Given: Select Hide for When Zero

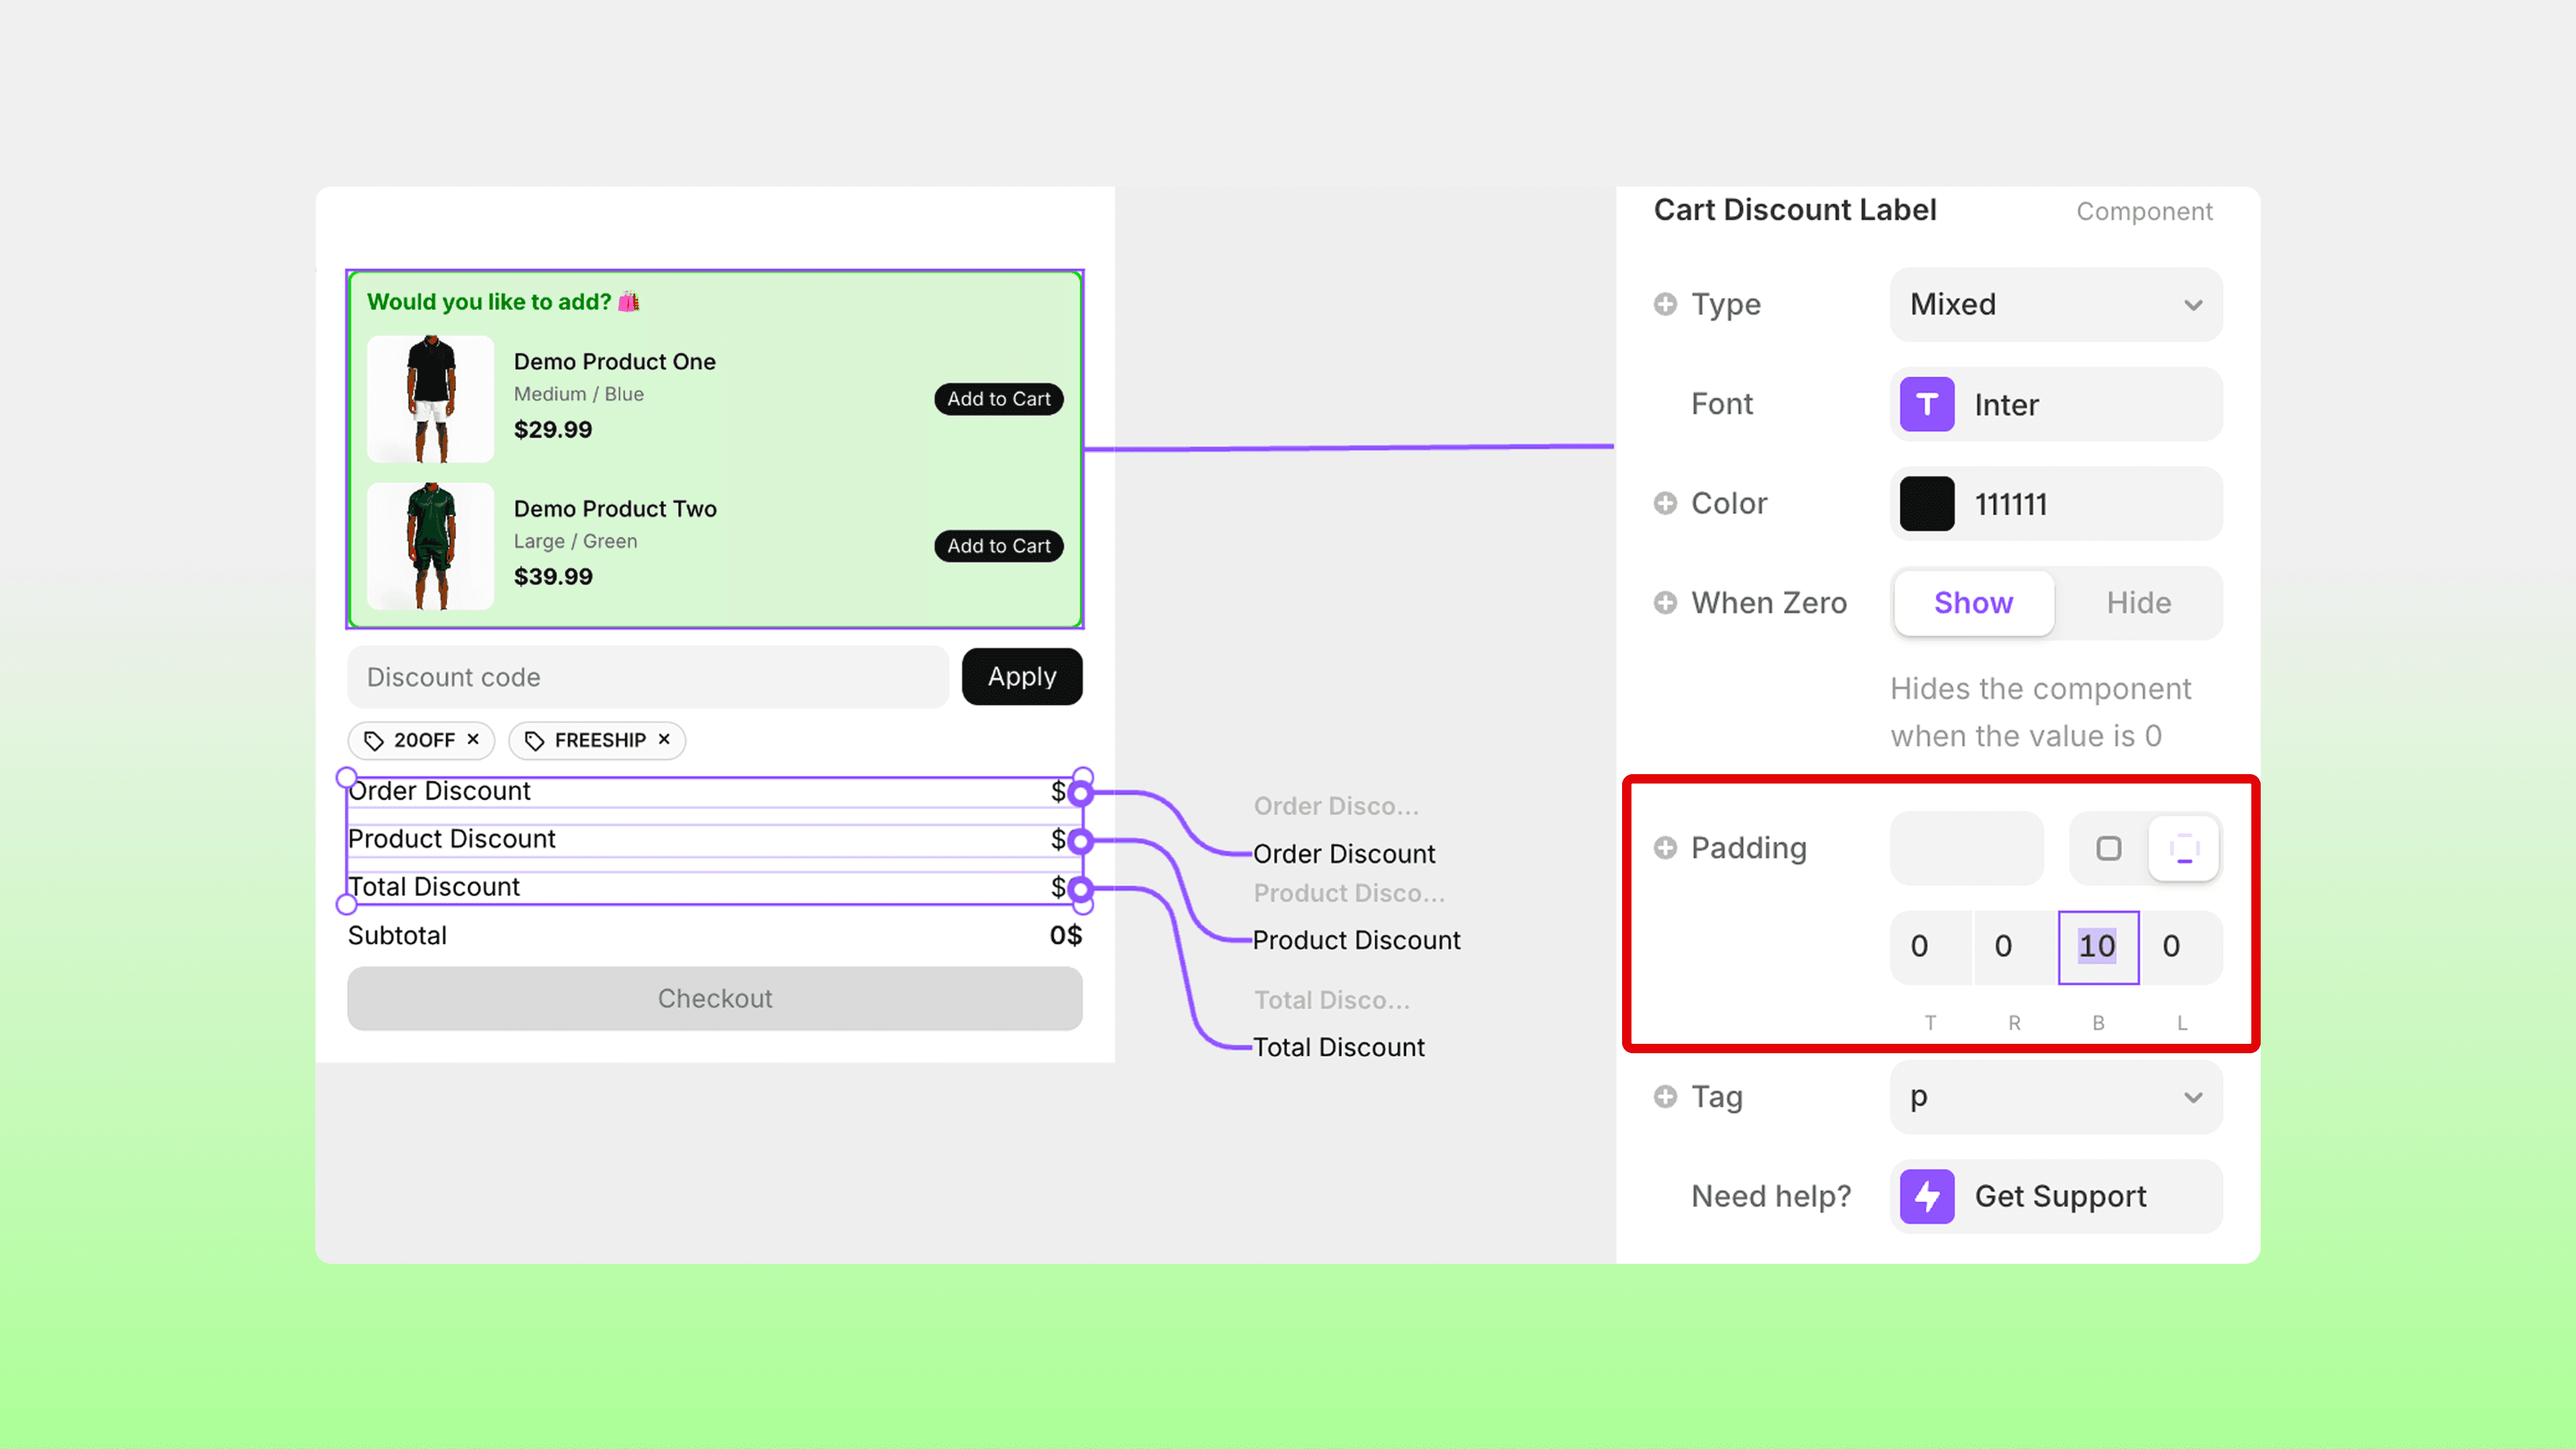Looking at the screenshot, I should click(x=2138, y=603).
